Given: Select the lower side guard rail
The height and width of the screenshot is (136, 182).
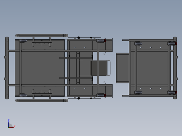Looking at the screenshot, I should coord(42,100).
